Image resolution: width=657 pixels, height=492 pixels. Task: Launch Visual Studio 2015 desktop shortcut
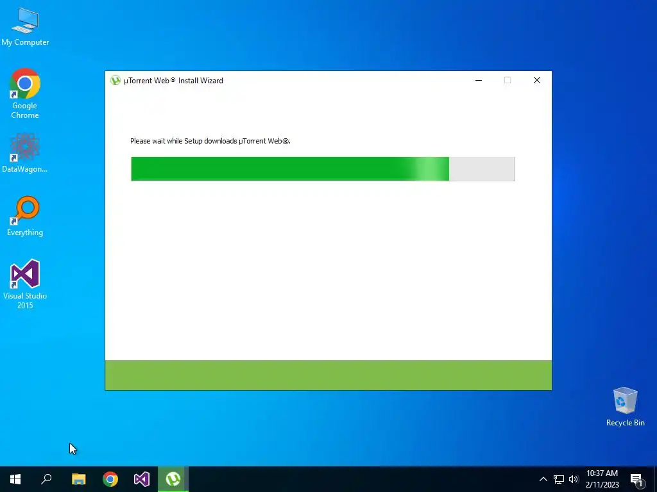[25, 284]
